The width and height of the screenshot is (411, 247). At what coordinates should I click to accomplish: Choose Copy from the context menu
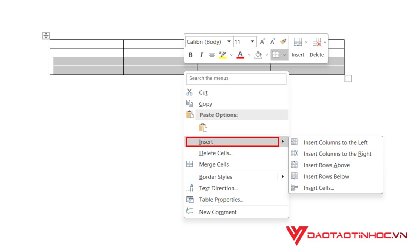236,104
